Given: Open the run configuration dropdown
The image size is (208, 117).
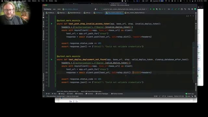Looking at the screenshot, I should point(124,9).
